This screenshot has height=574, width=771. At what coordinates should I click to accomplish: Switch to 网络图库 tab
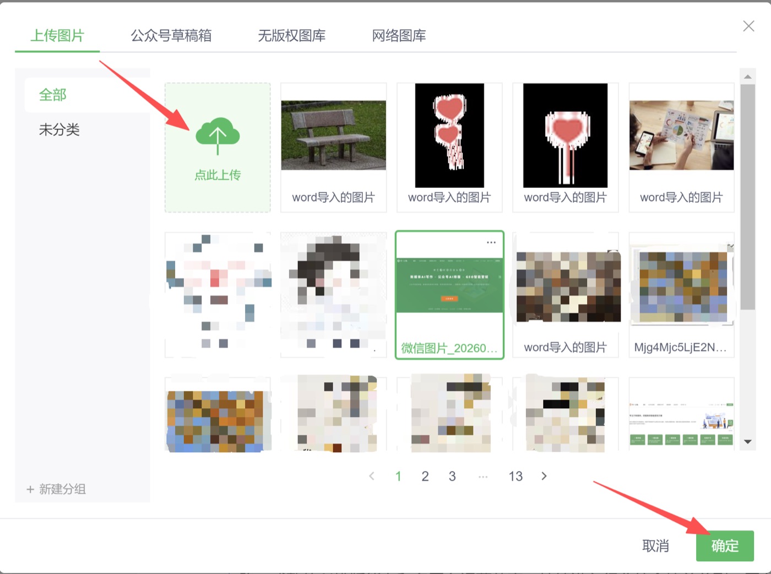pos(399,36)
